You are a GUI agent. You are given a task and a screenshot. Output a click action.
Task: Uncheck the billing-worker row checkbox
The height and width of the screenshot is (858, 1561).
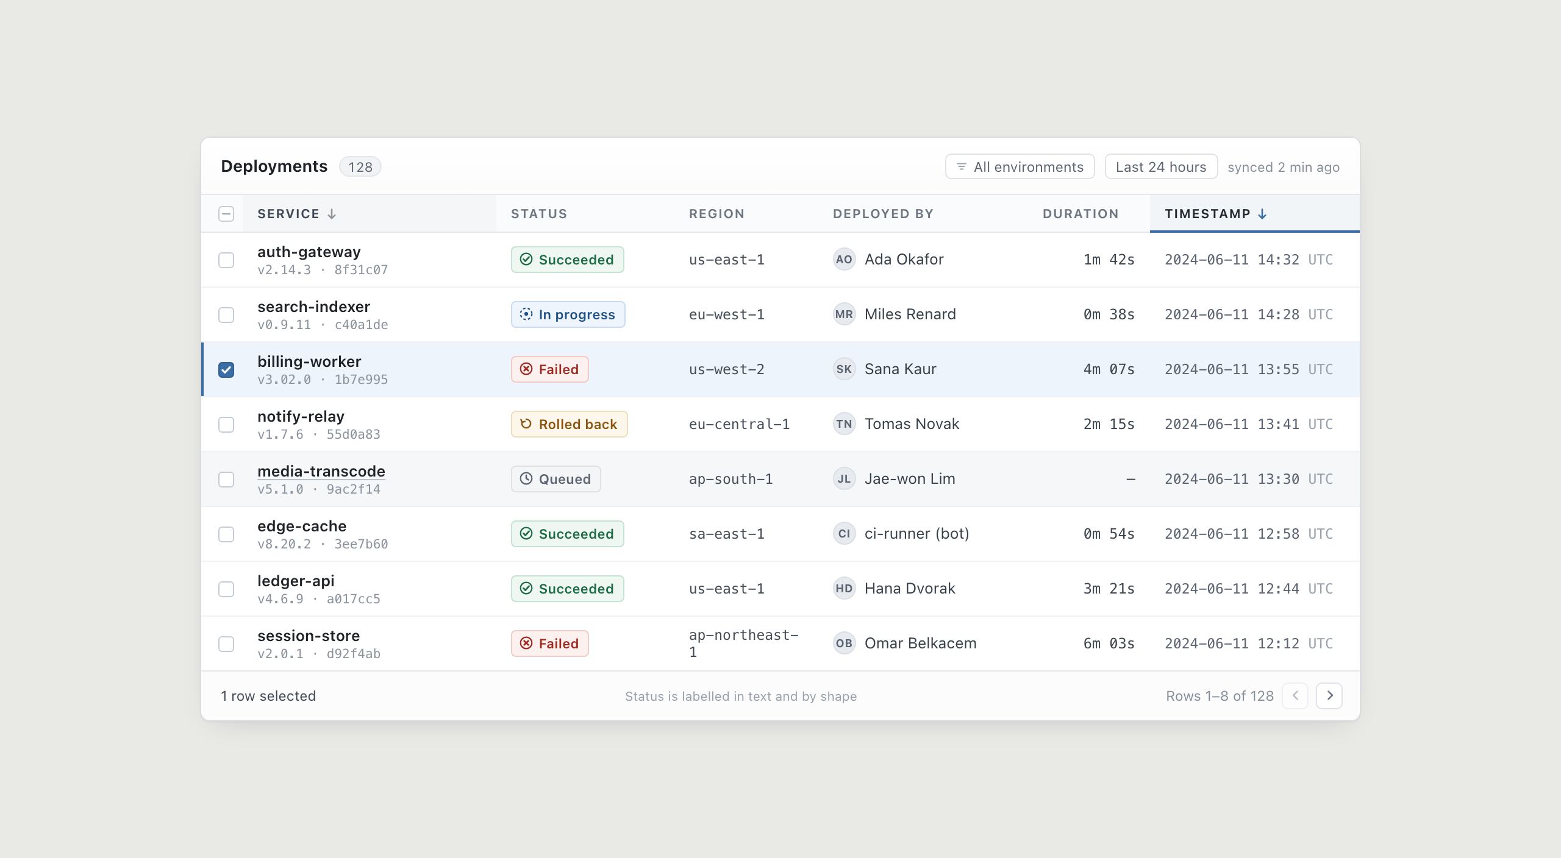point(226,370)
